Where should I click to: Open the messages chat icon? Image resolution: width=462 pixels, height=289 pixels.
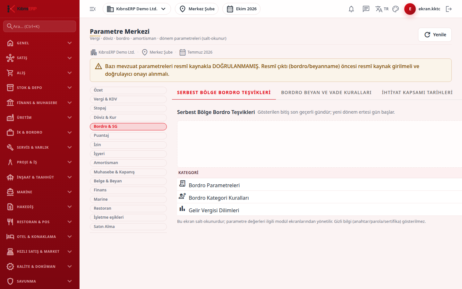(366, 9)
